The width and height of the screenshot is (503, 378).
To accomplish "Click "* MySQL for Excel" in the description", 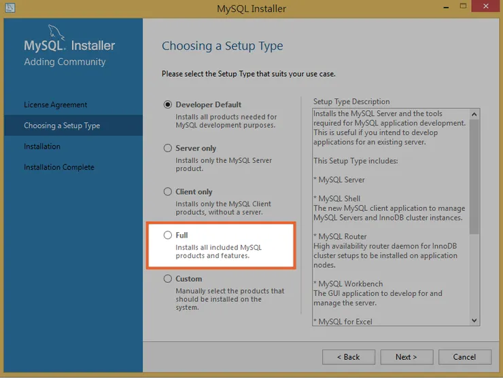I will tap(343, 321).
